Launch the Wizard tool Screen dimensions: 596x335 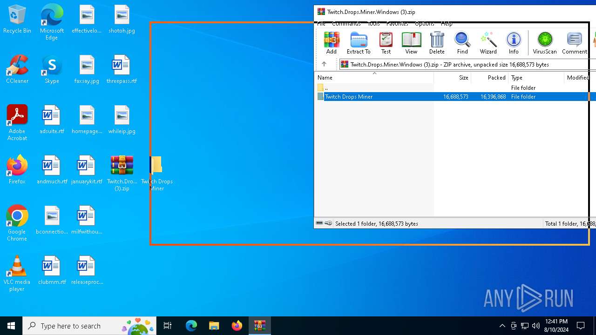[488, 43]
